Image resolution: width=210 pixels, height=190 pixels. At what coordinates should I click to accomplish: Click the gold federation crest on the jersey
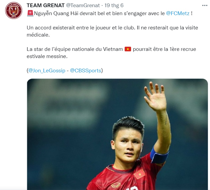(116, 185)
